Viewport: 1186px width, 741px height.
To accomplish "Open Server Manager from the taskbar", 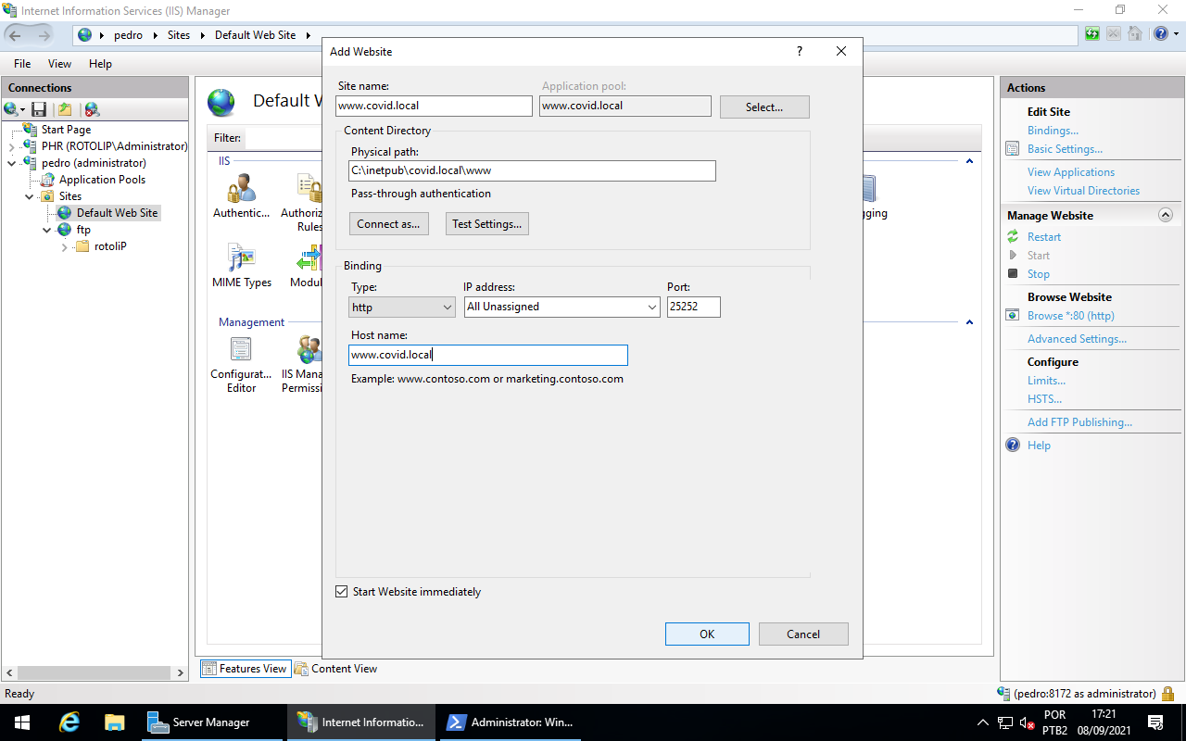I will [x=213, y=722].
